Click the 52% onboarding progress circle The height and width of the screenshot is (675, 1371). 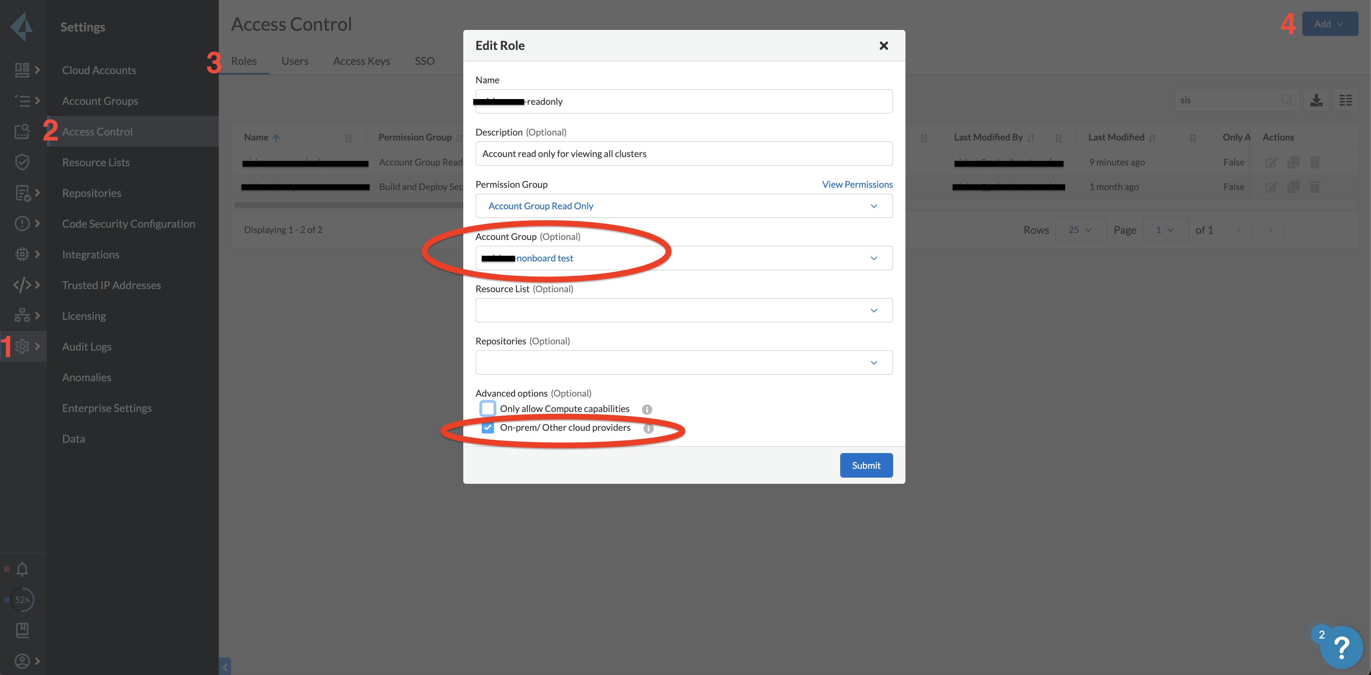22,600
